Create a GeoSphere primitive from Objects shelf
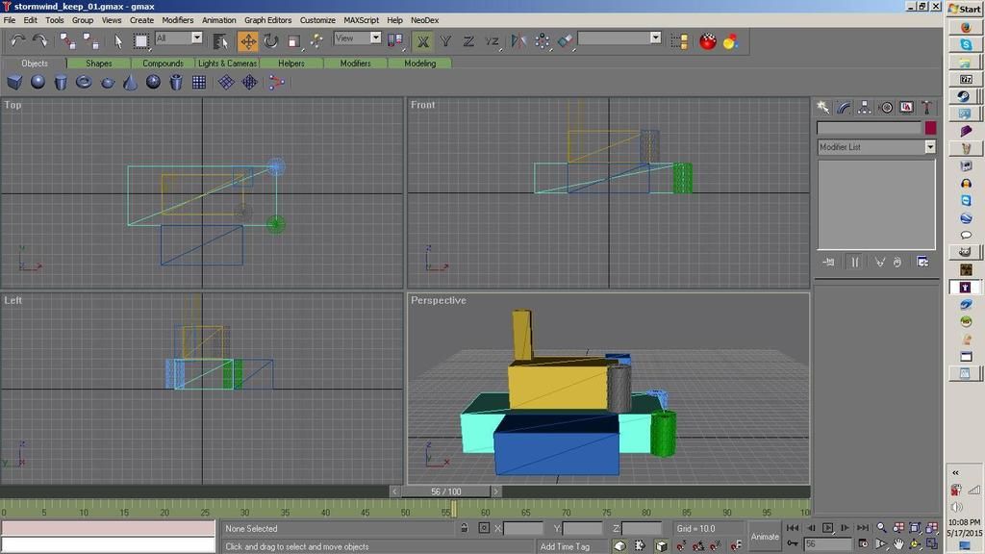 pyautogui.click(x=153, y=83)
